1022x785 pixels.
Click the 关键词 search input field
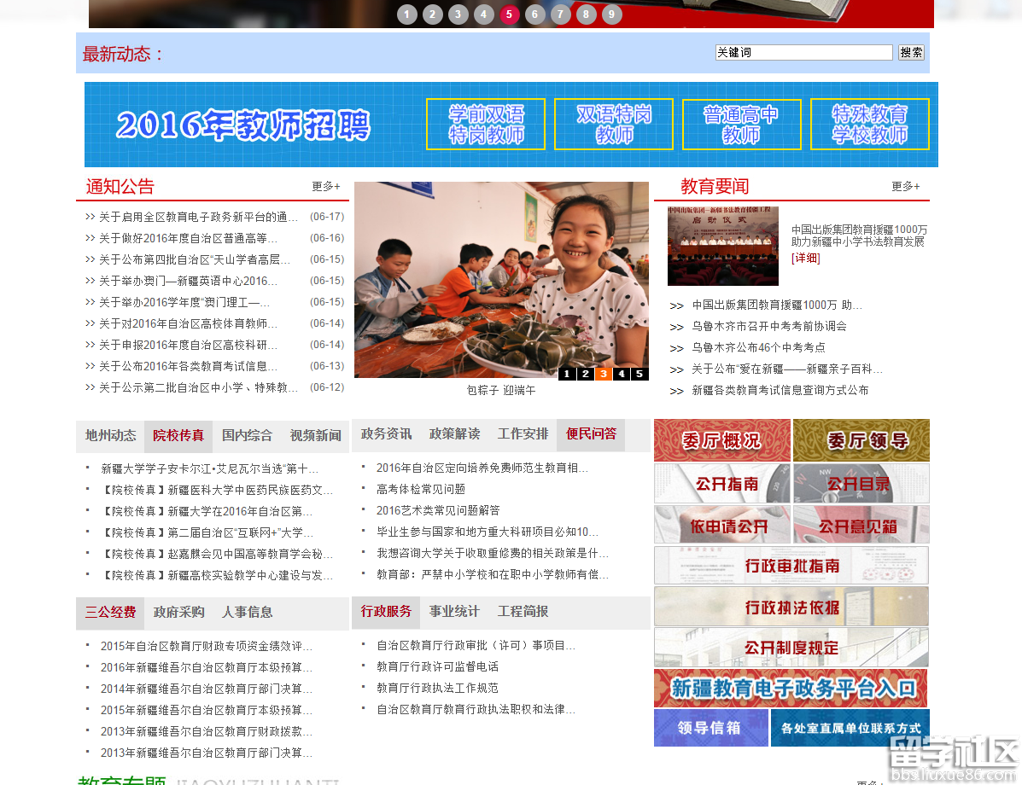pos(803,53)
